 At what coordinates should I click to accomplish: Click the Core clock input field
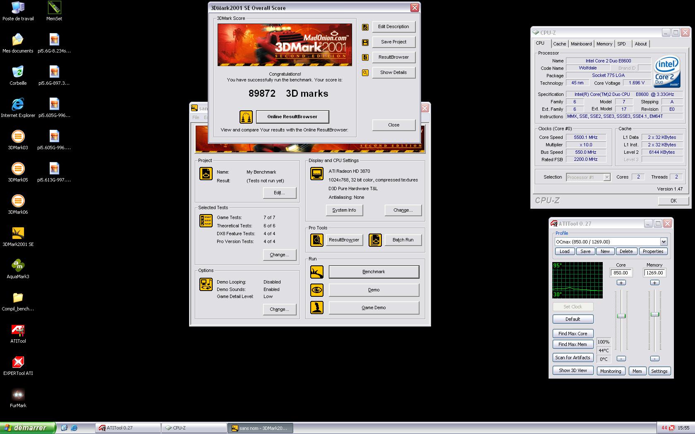(621, 273)
